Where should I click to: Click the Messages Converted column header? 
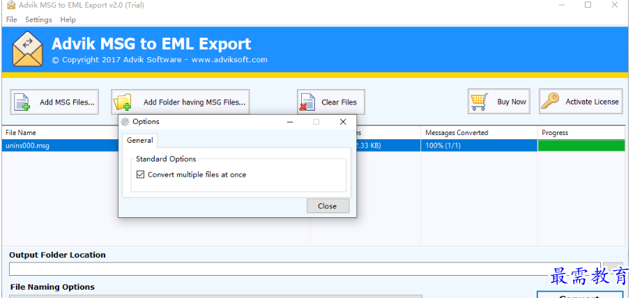point(479,132)
